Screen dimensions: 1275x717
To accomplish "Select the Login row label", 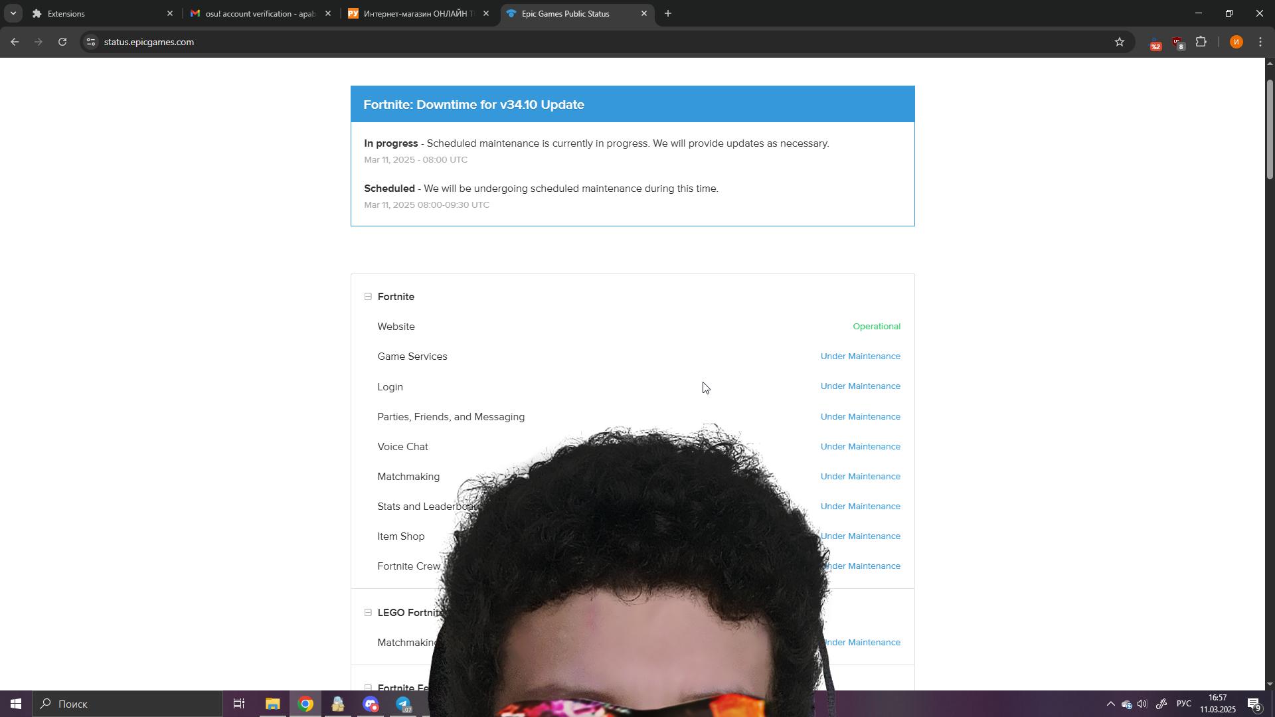I will click(390, 387).
